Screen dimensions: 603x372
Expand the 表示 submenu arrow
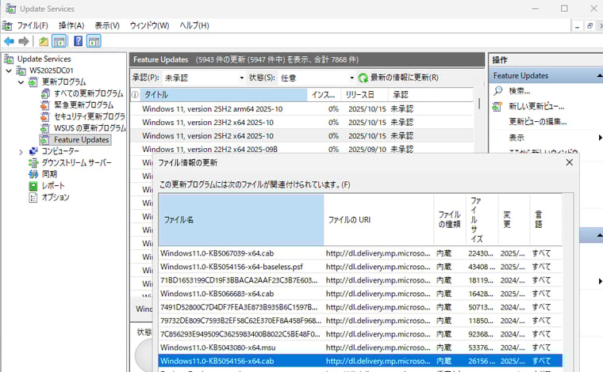pos(600,137)
